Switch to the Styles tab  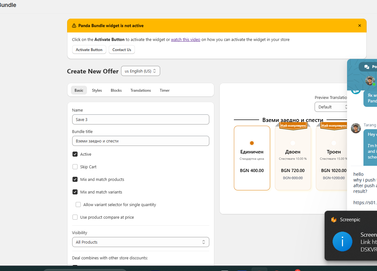tap(97, 90)
